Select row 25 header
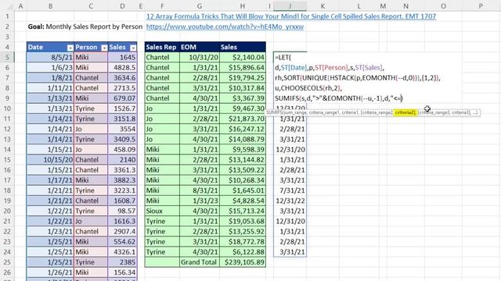The height and width of the screenshot is (281, 501). [7, 262]
